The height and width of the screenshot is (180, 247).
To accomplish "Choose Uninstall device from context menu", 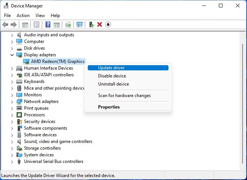I will (128, 84).
